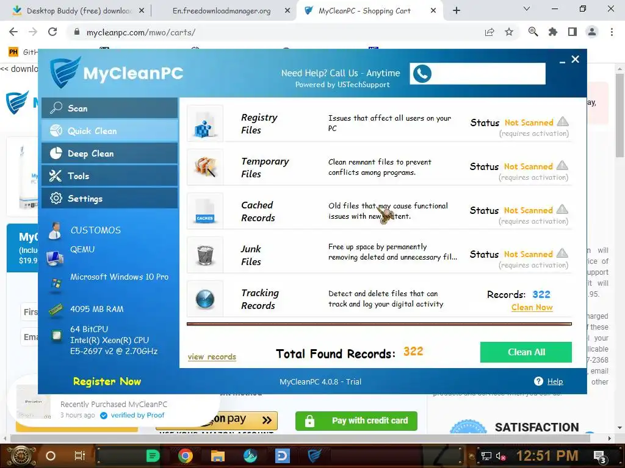Open Deep Clean in the sidebar
Image resolution: width=625 pixels, height=468 pixels.
(109, 153)
